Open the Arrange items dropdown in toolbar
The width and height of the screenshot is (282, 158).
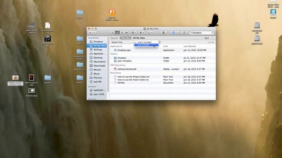click(142, 33)
